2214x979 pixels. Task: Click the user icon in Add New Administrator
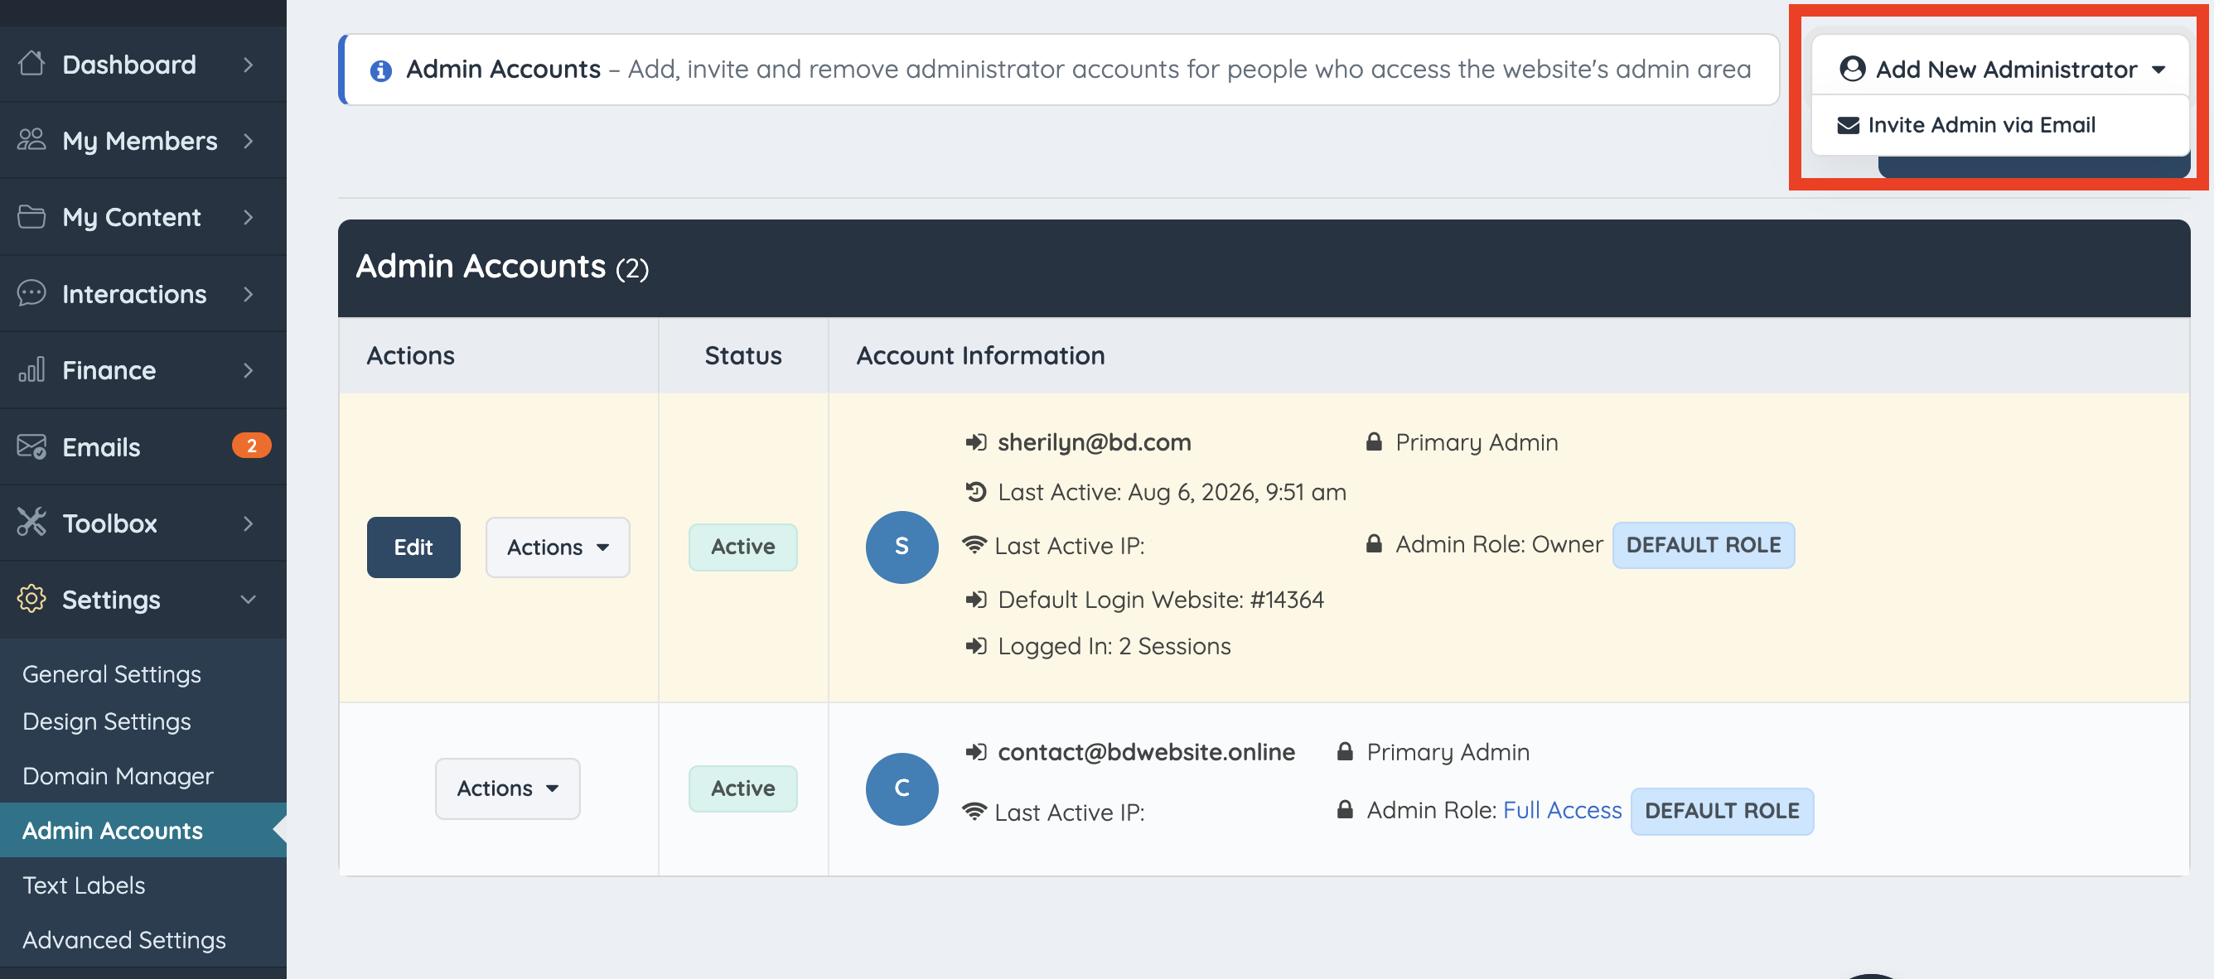(1852, 69)
